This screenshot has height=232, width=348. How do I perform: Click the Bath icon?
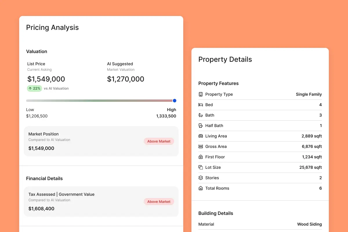click(200, 115)
